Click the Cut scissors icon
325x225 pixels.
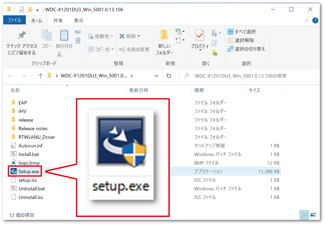pyautogui.click(x=59, y=54)
